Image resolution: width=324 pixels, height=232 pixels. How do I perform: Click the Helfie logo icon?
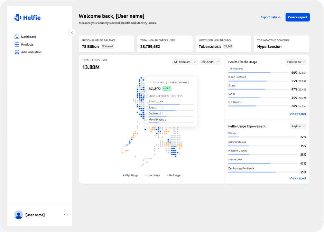pyautogui.click(x=18, y=18)
